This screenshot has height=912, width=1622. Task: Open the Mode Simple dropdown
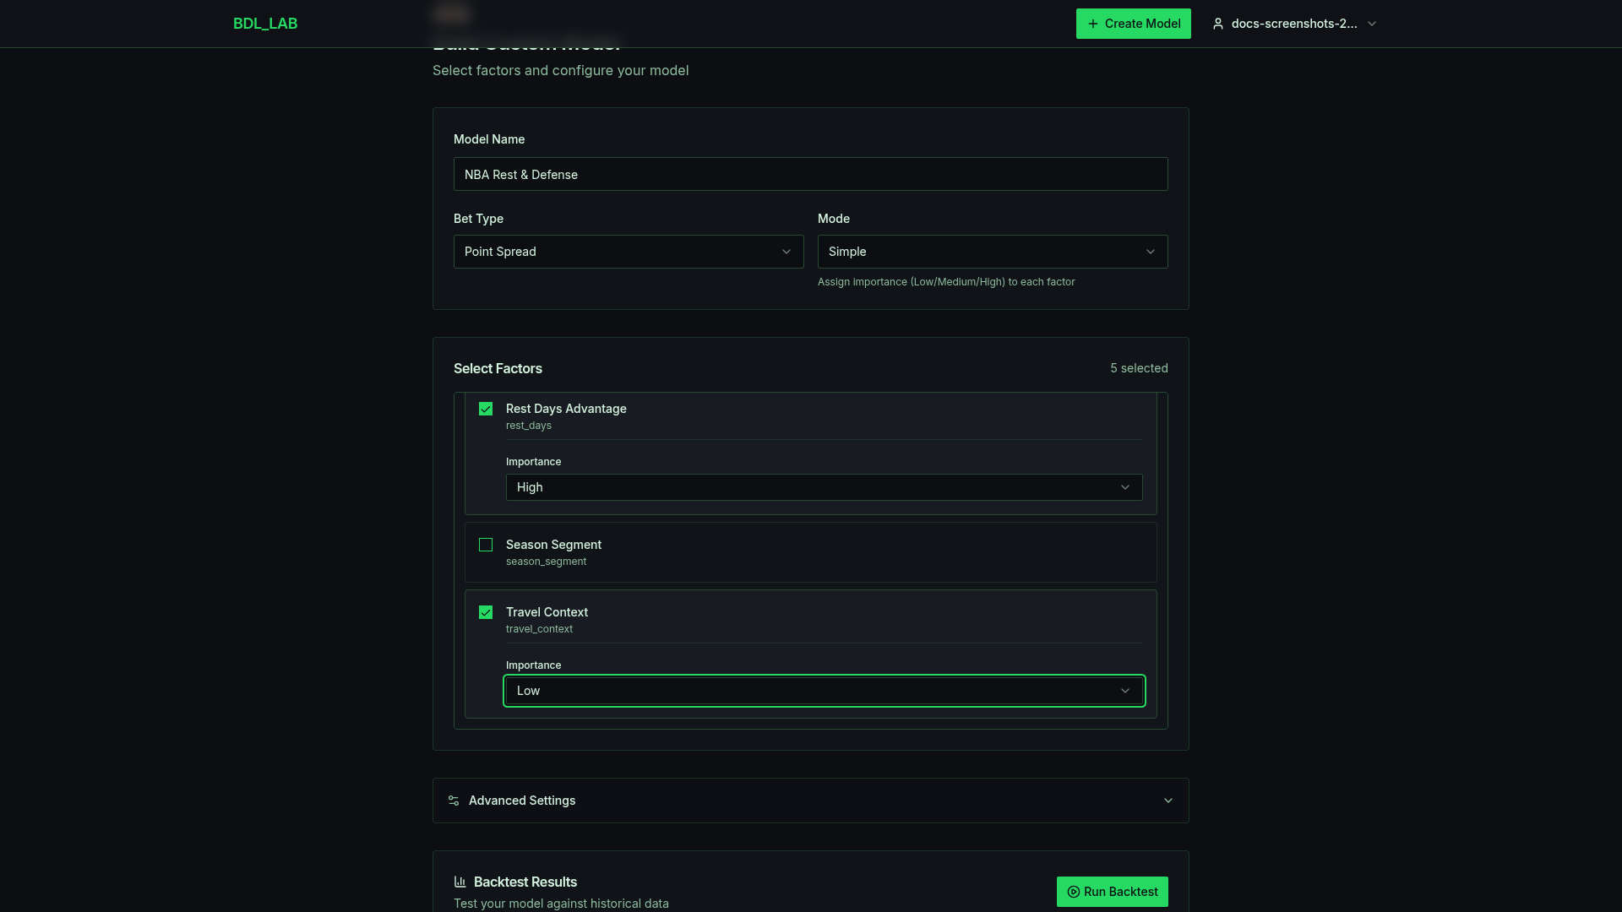[992, 252]
